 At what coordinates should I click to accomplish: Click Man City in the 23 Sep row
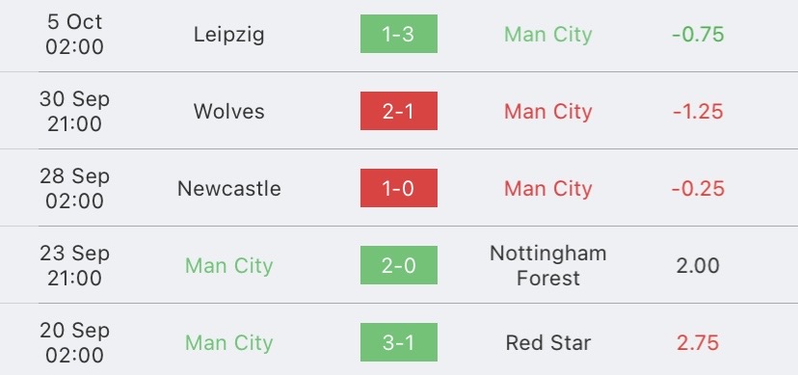click(x=229, y=266)
